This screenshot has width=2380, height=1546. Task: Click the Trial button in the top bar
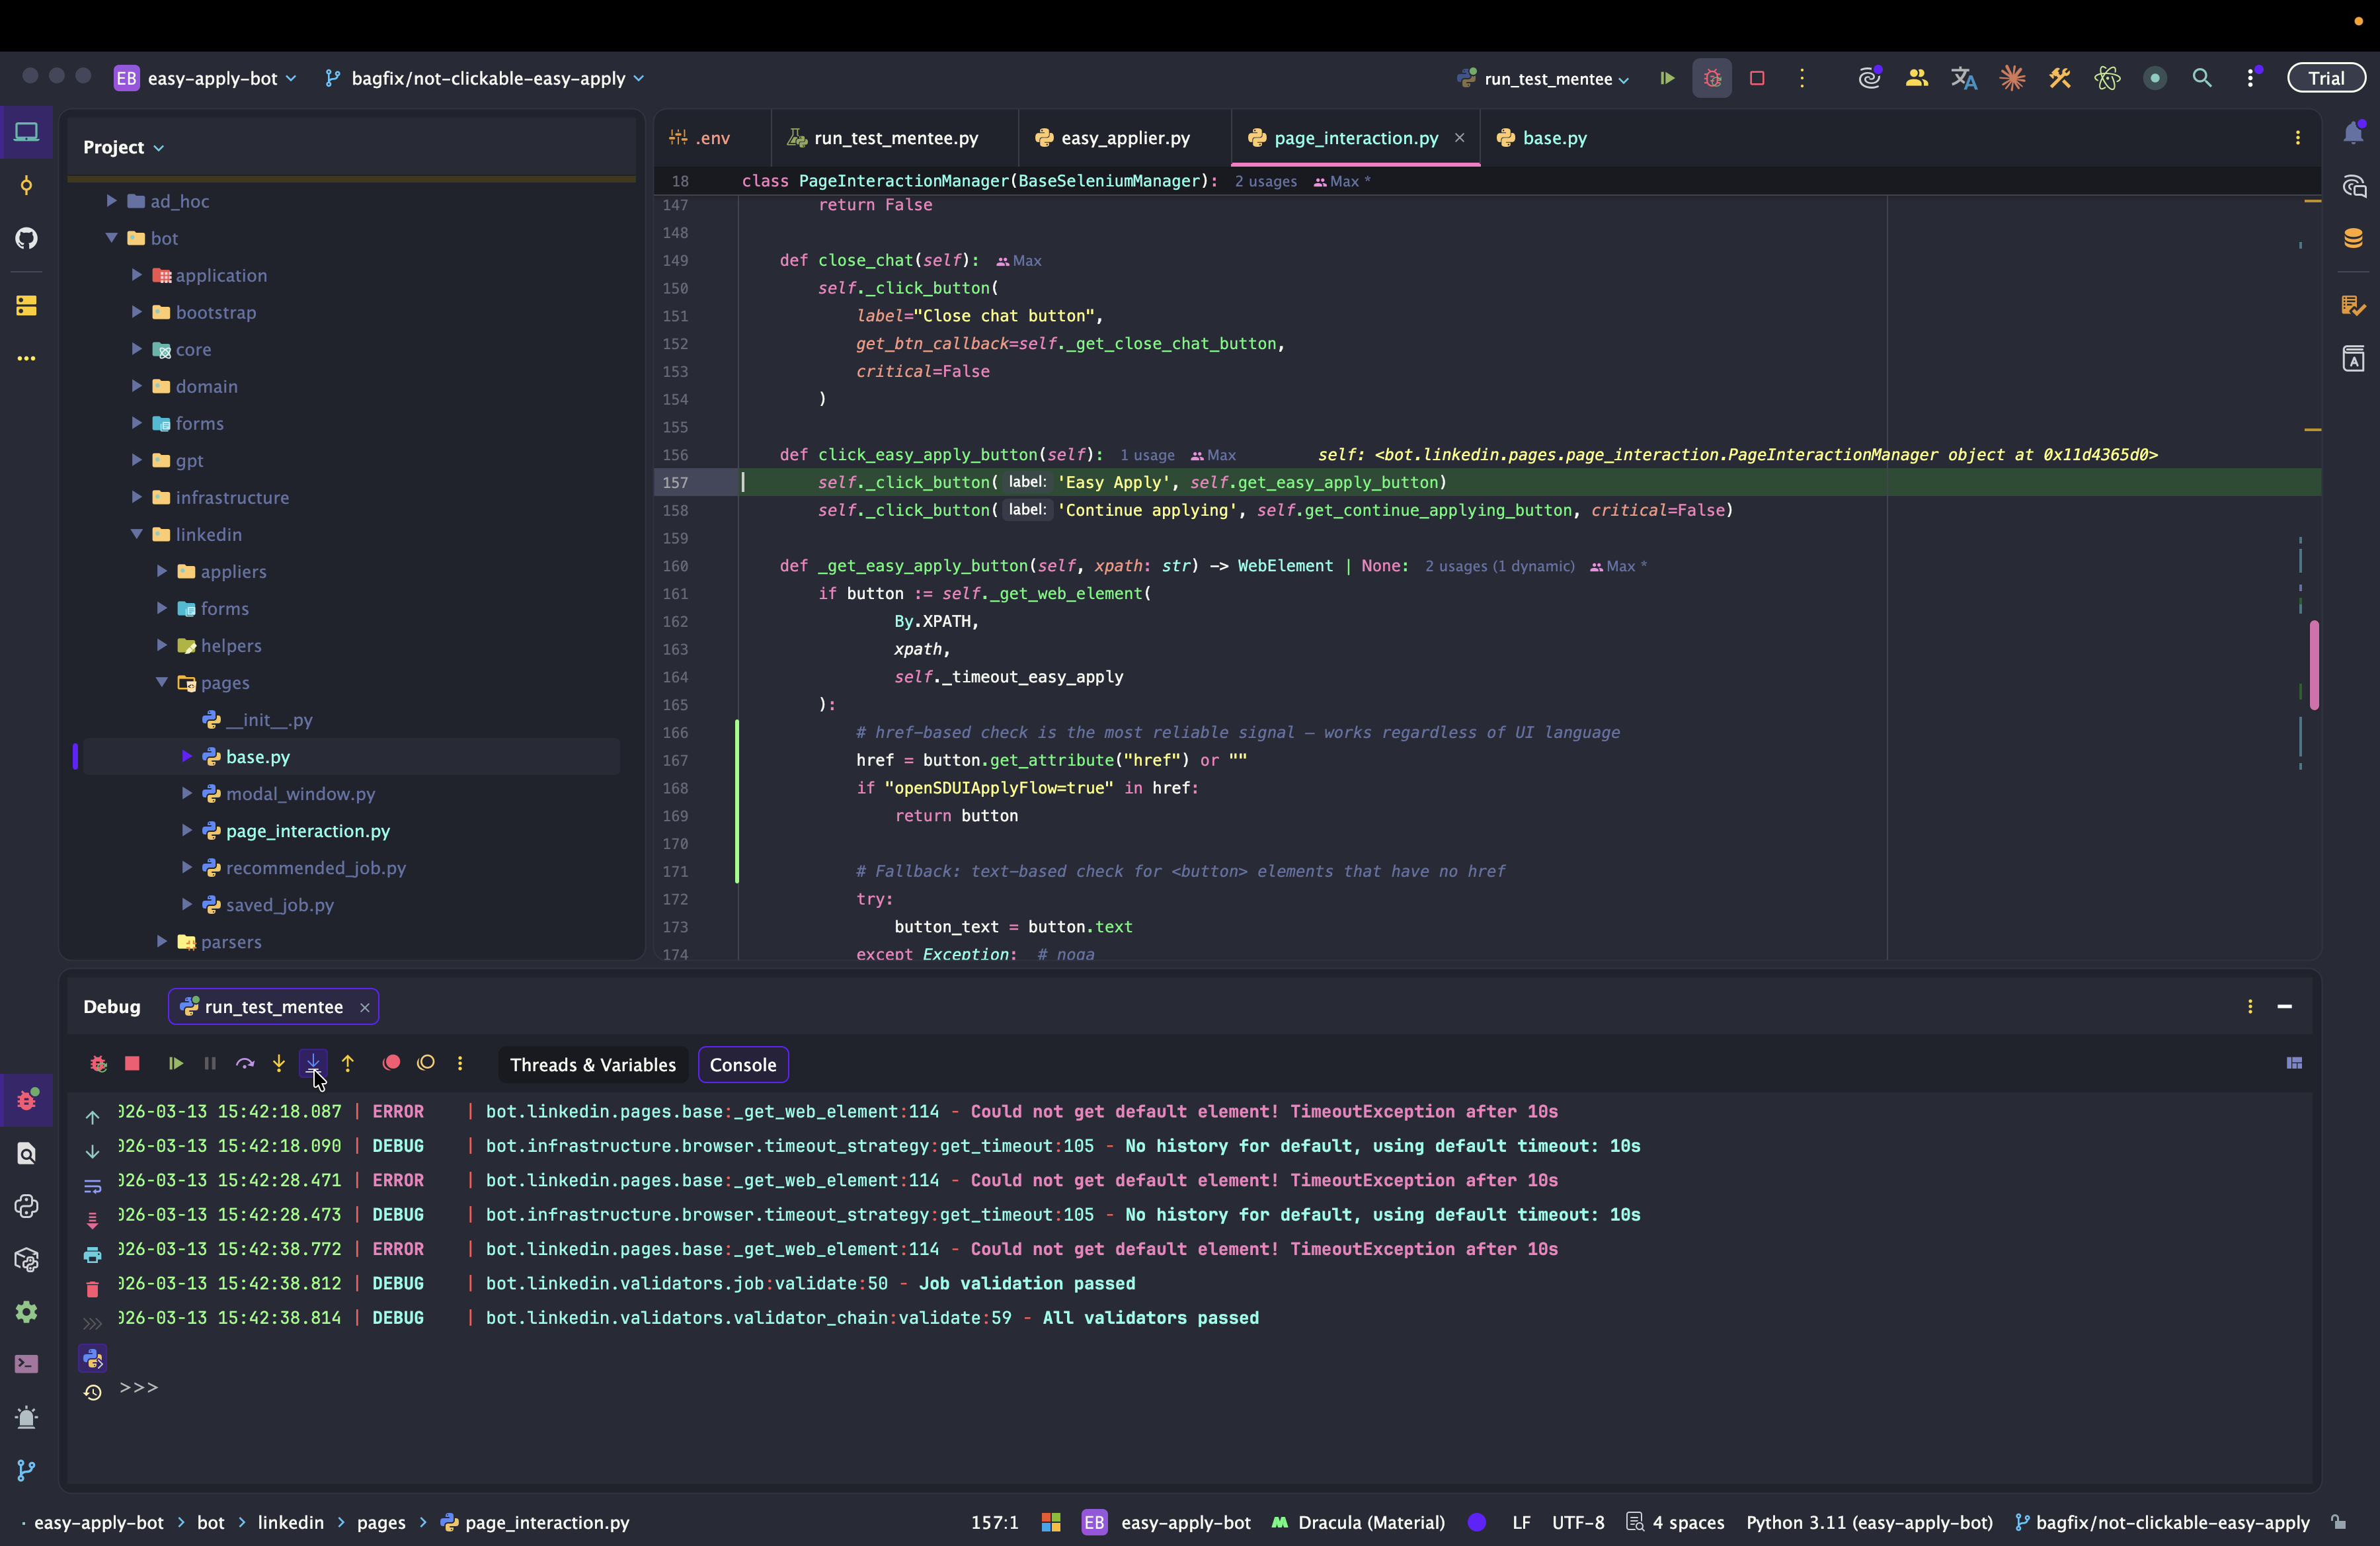(2326, 78)
